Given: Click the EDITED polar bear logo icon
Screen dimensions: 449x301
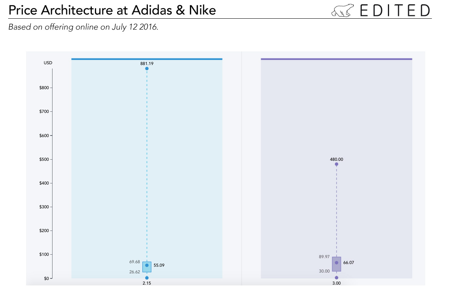Looking at the screenshot, I should point(342,11).
